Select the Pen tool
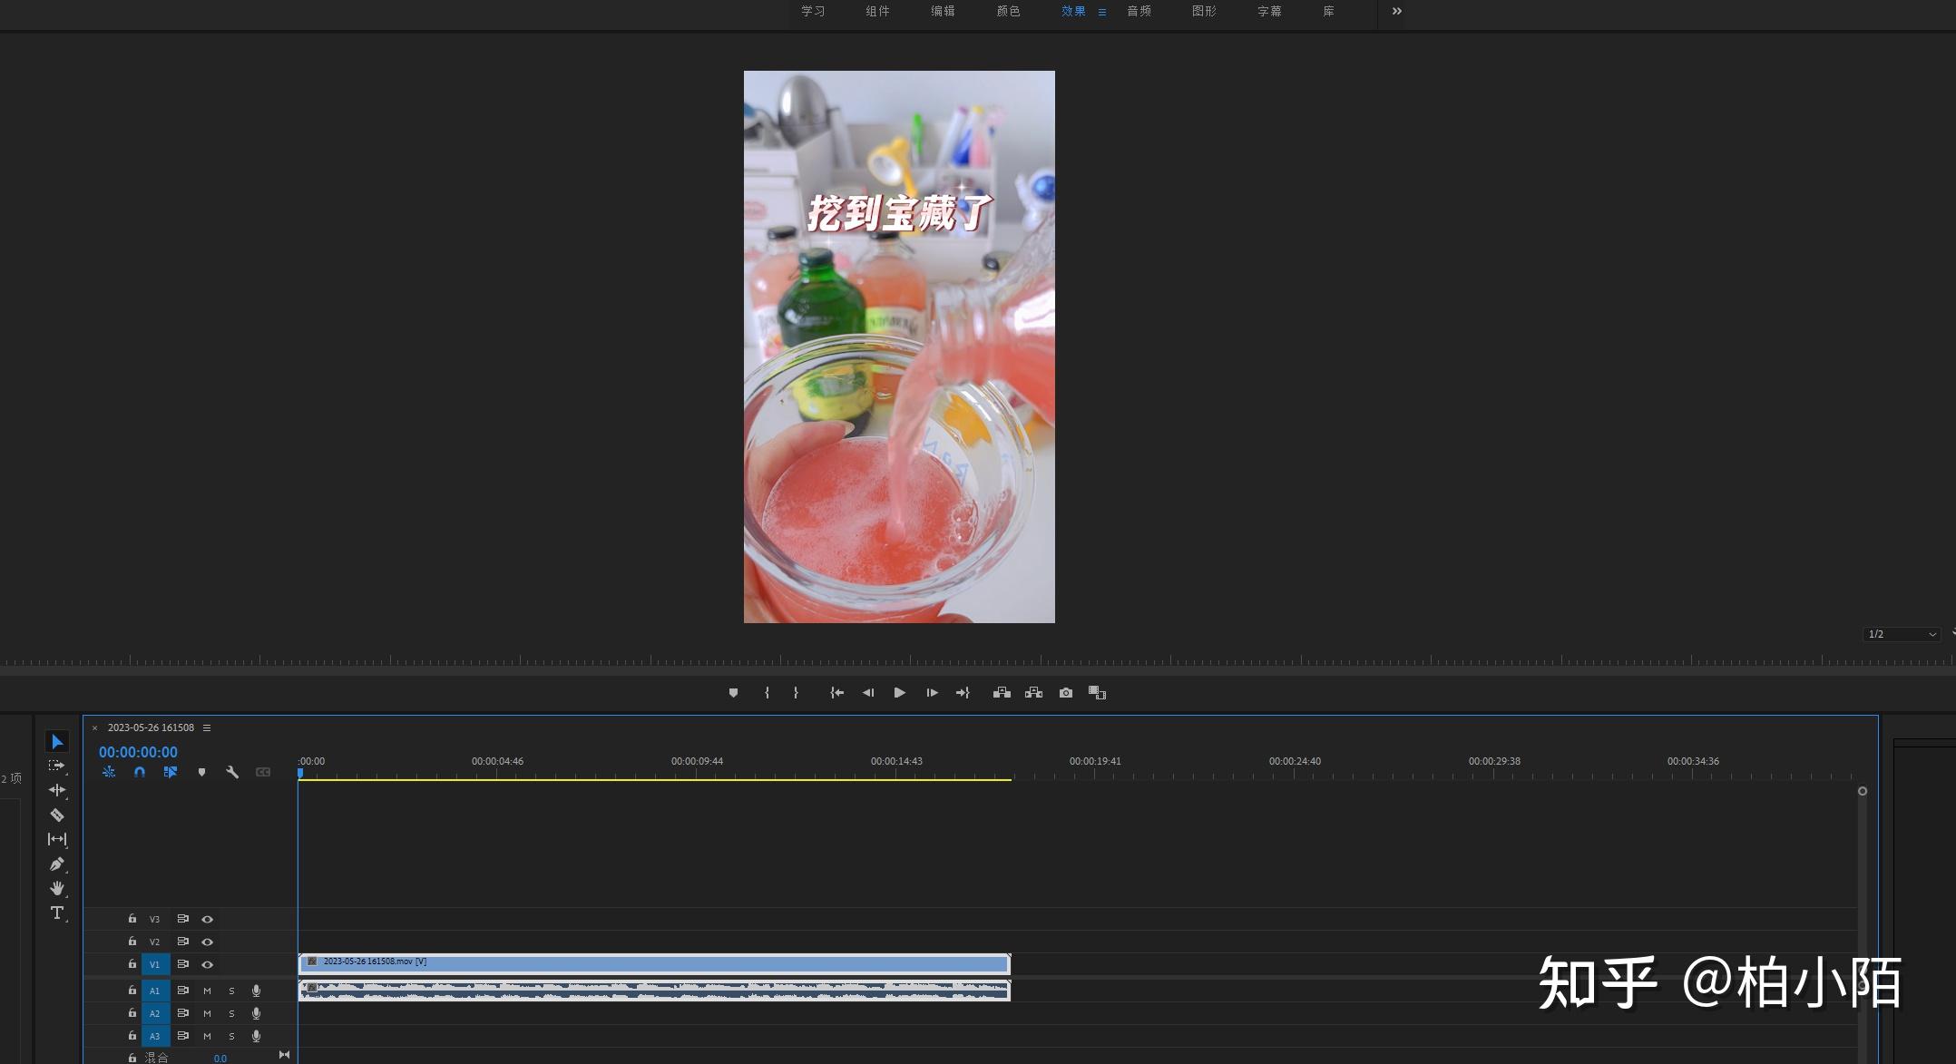 click(x=56, y=864)
